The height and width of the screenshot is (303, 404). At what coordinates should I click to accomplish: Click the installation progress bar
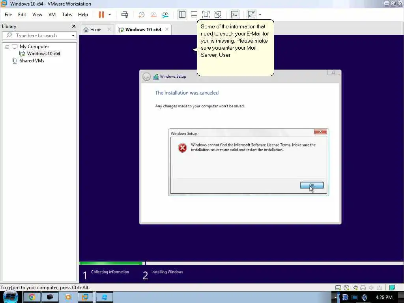[x=241, y=263]
